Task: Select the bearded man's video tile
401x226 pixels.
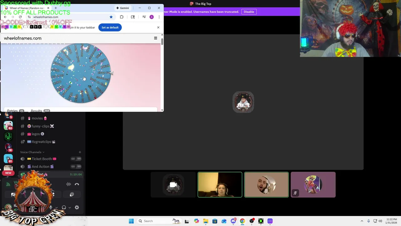Action: tap(267, 185)
